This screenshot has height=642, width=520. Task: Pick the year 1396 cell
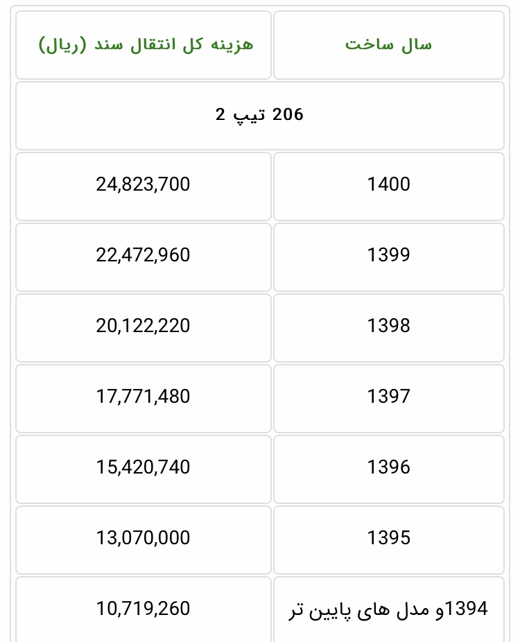[x=389, y=467]
